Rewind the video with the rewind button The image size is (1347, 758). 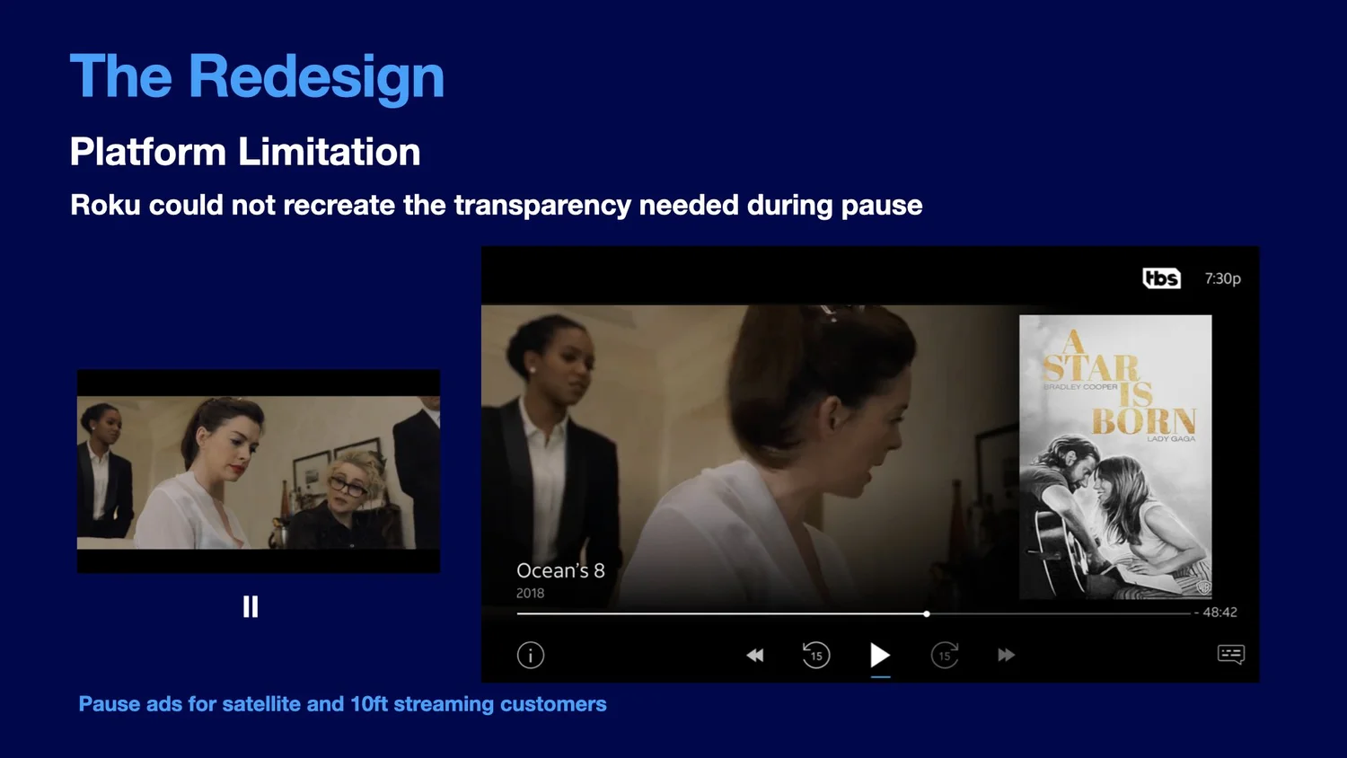click(755, 656)
